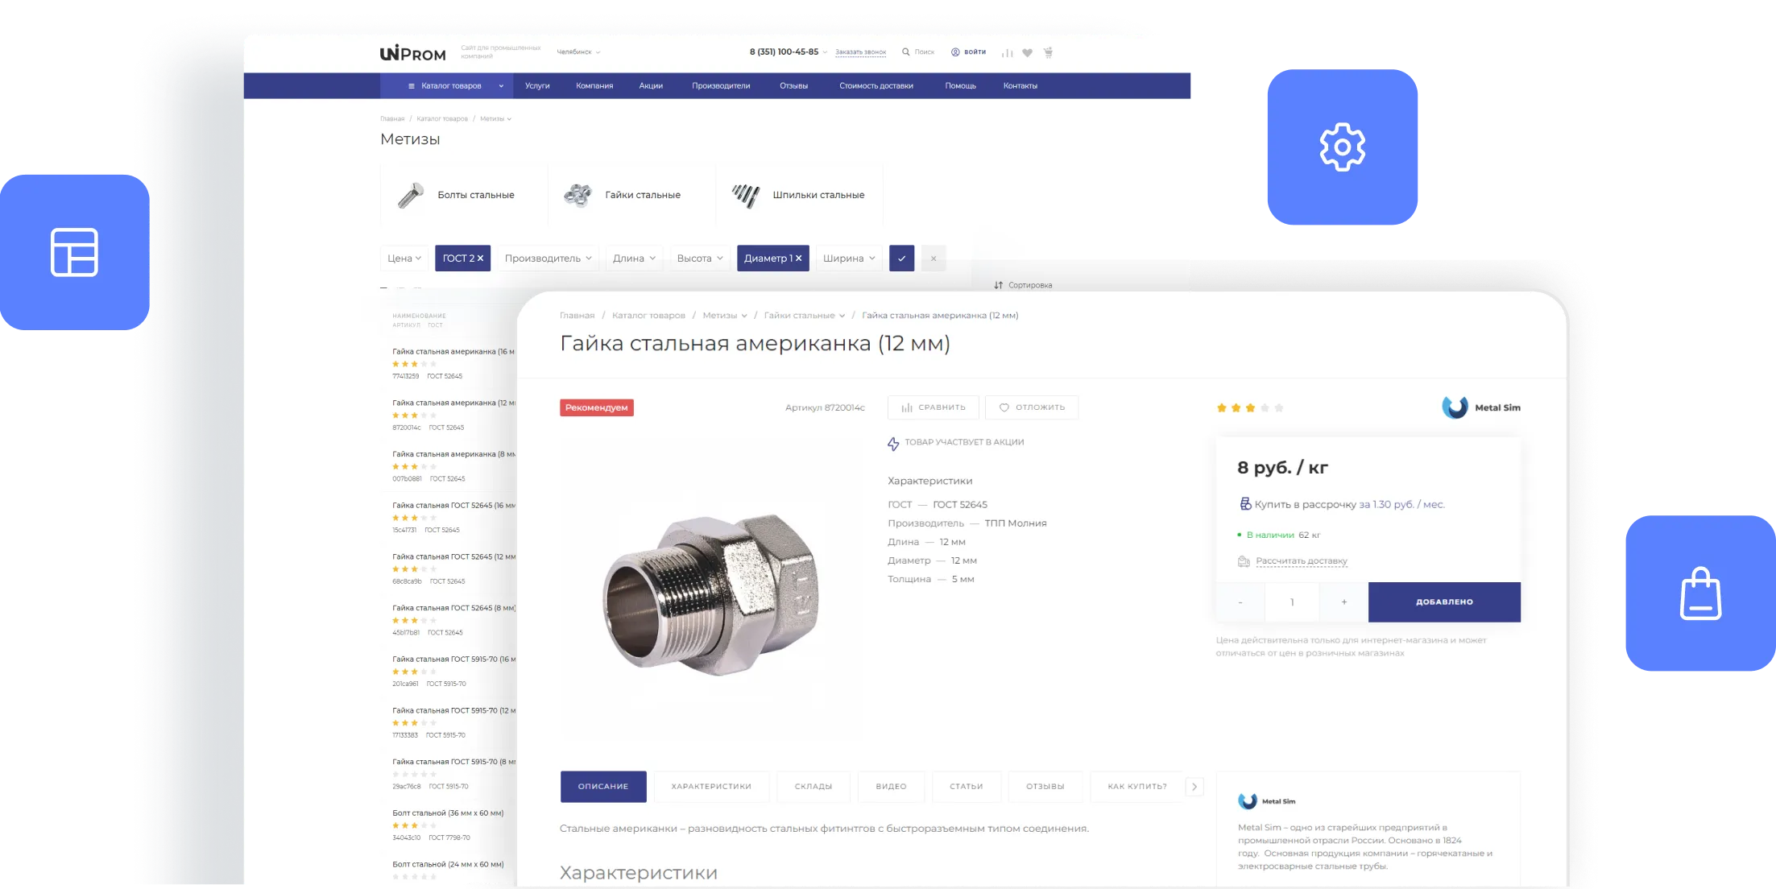This screenshot has width=1776, height=889.
Task: Click the layout grid icon tile
Action: point(74,252)
